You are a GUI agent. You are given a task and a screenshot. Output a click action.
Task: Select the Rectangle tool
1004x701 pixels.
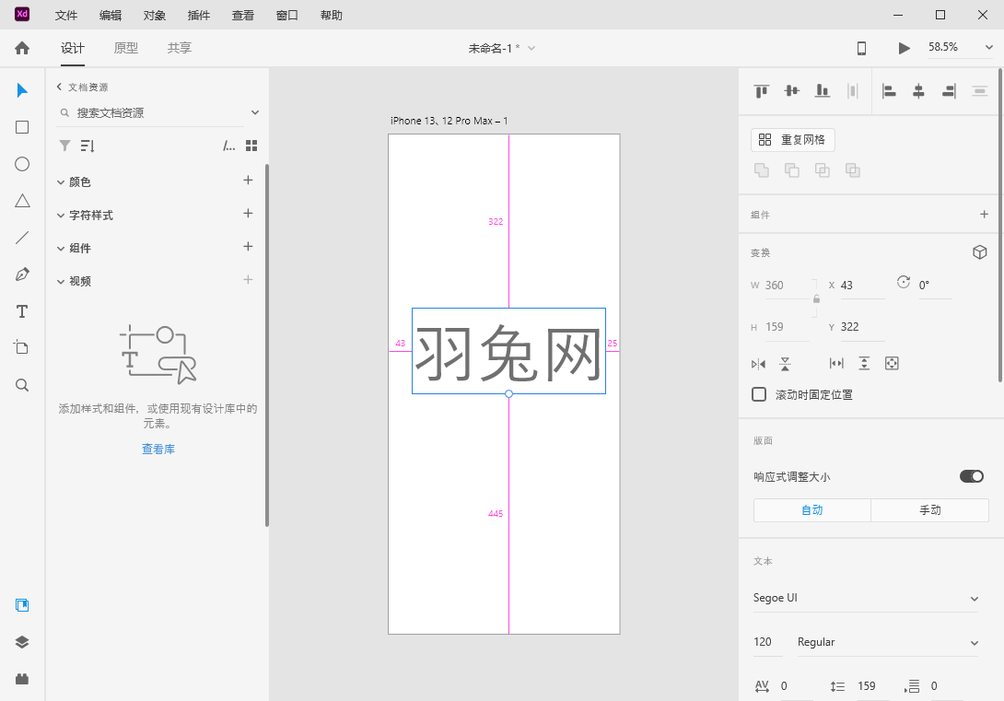(22, 127)
